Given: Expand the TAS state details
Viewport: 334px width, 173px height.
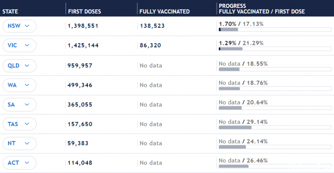Looking at the screenshot, I should pos(19,124).
